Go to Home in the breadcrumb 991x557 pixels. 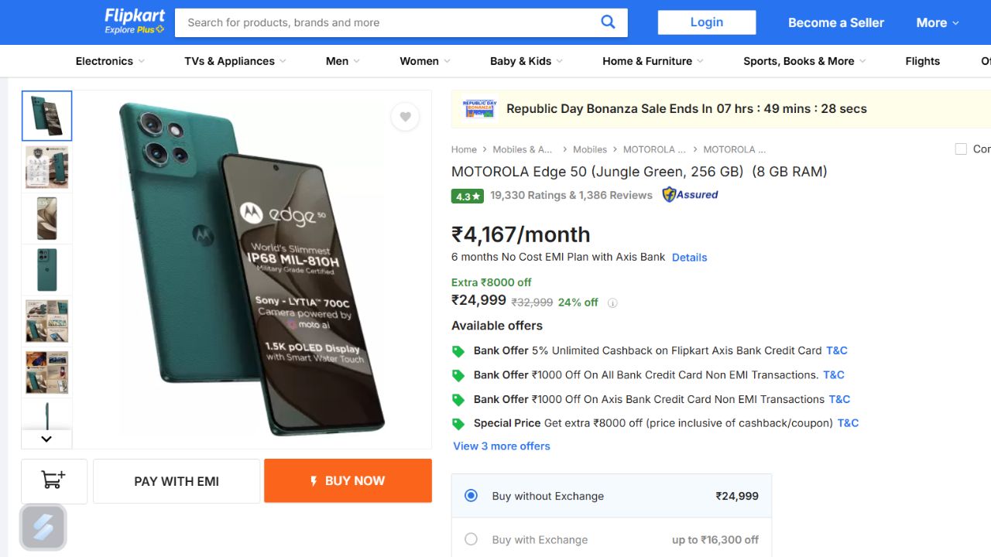(x=464, y=149)
